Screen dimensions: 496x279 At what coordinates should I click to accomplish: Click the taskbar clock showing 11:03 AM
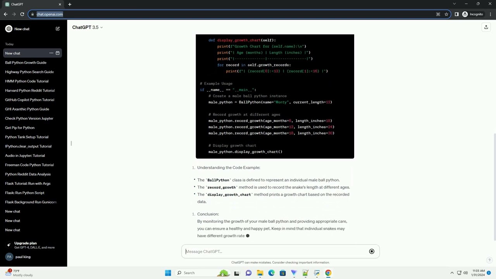[x=479, y=273]
